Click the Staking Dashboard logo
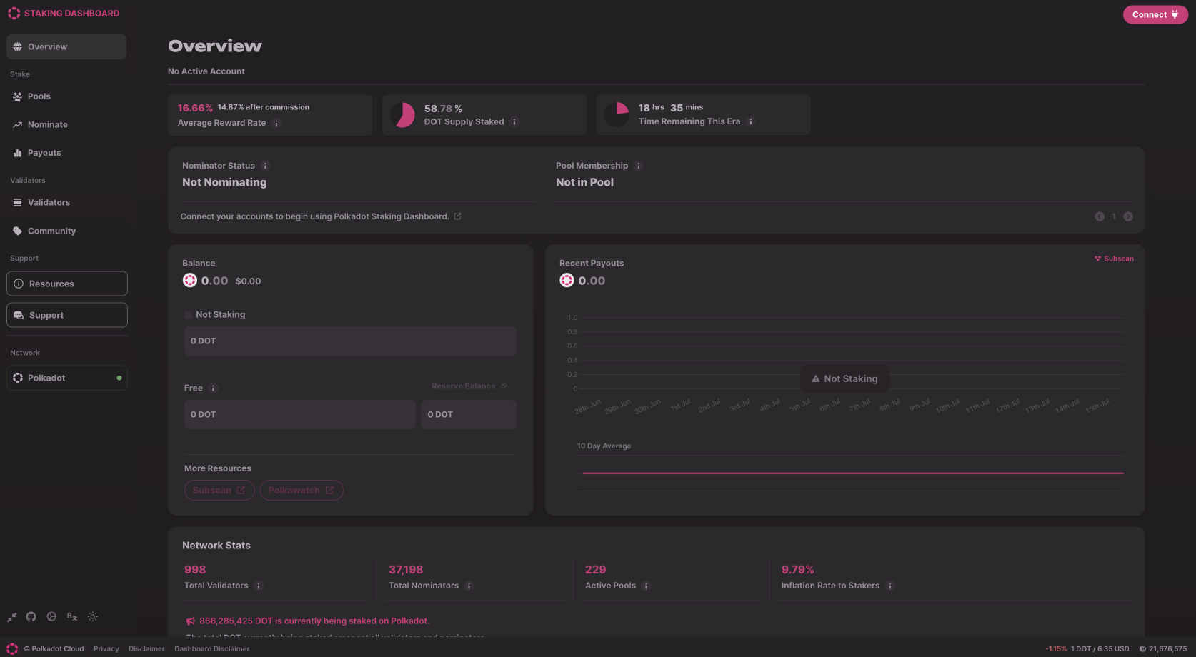The image size is (1196, 657). coord(64,13)
